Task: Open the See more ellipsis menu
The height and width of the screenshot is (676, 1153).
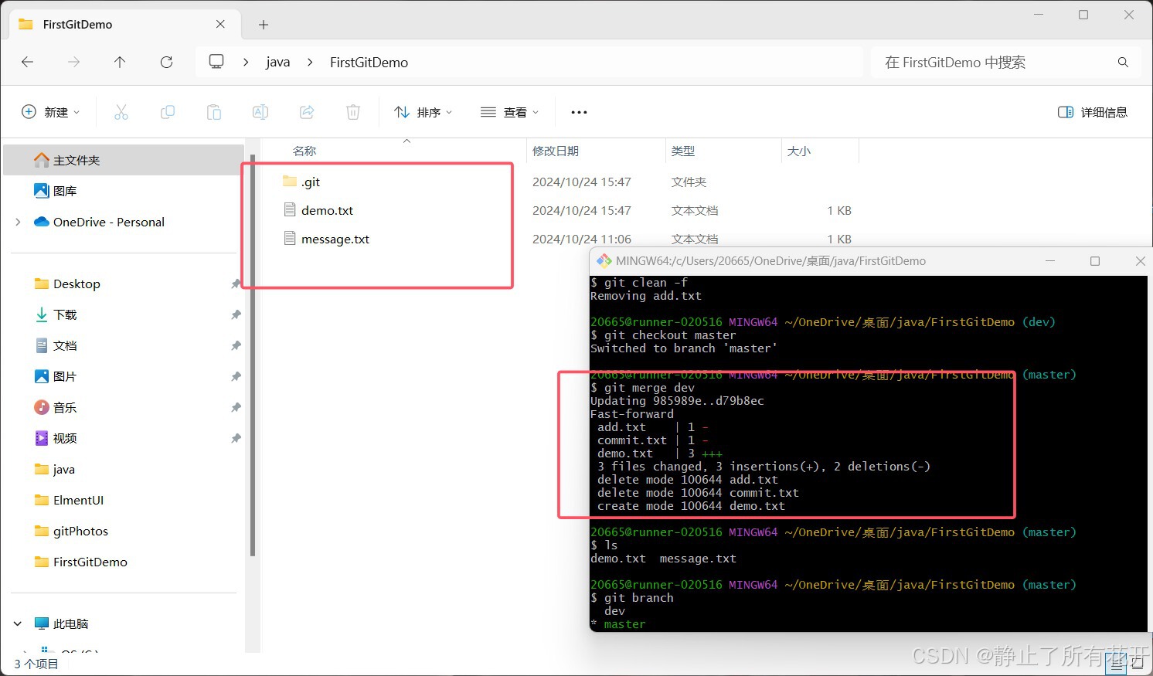Action: click(x=579, y=112)
